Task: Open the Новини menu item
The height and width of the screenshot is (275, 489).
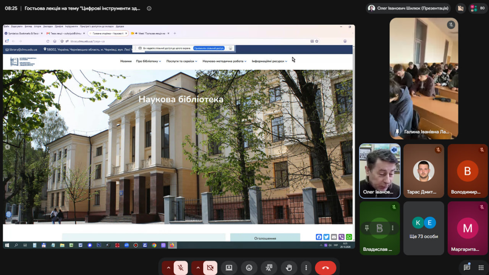Action: pyautogui.click(x=126, y=61)
